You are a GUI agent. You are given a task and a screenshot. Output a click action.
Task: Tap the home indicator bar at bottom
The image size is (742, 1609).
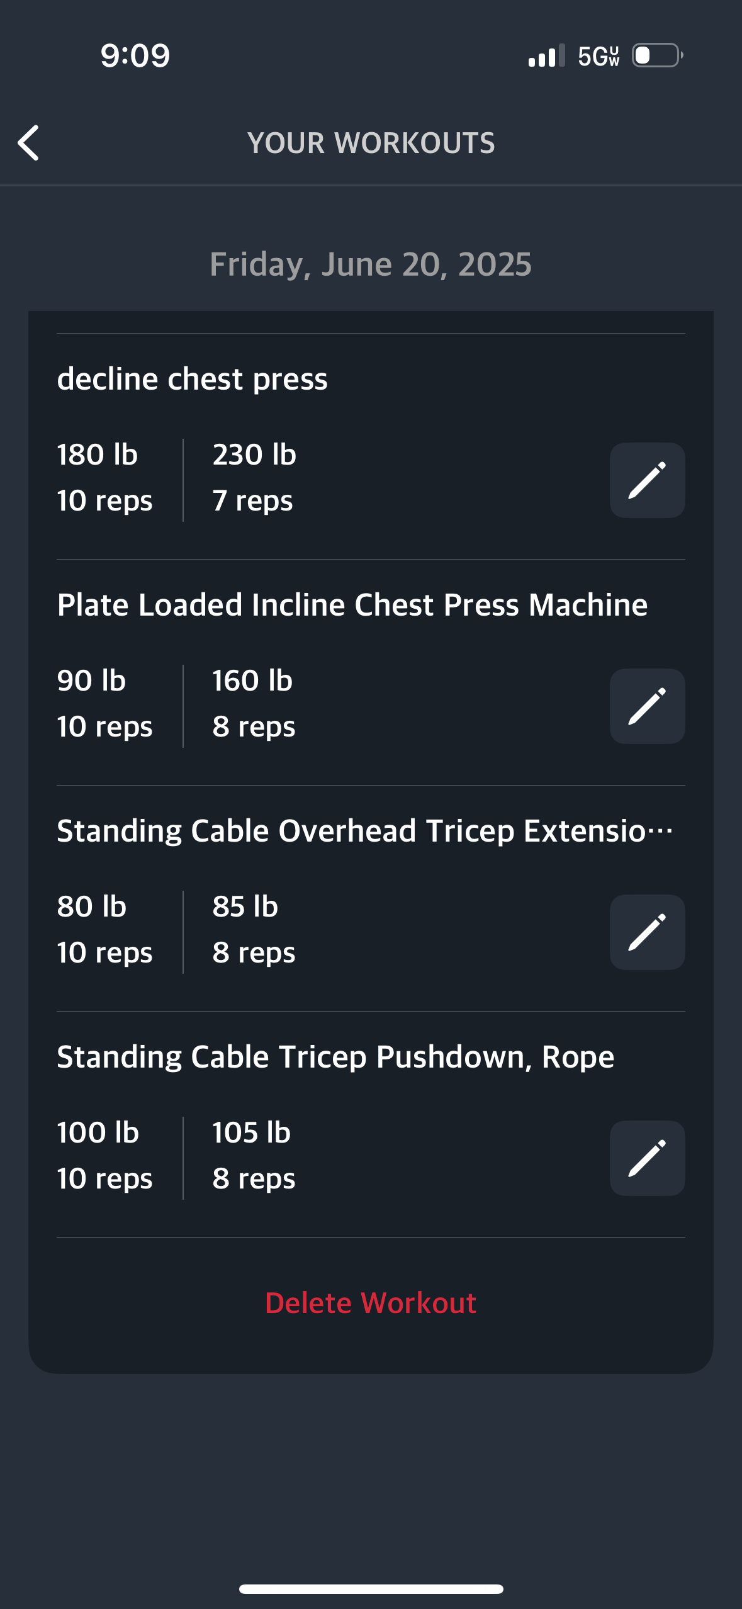[371, 1589]
